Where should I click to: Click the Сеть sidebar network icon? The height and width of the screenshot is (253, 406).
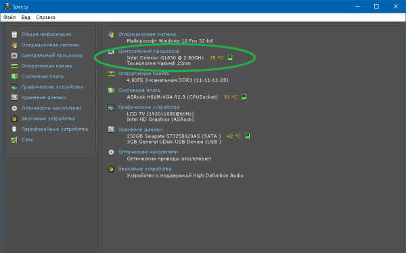tap(14, 140)
